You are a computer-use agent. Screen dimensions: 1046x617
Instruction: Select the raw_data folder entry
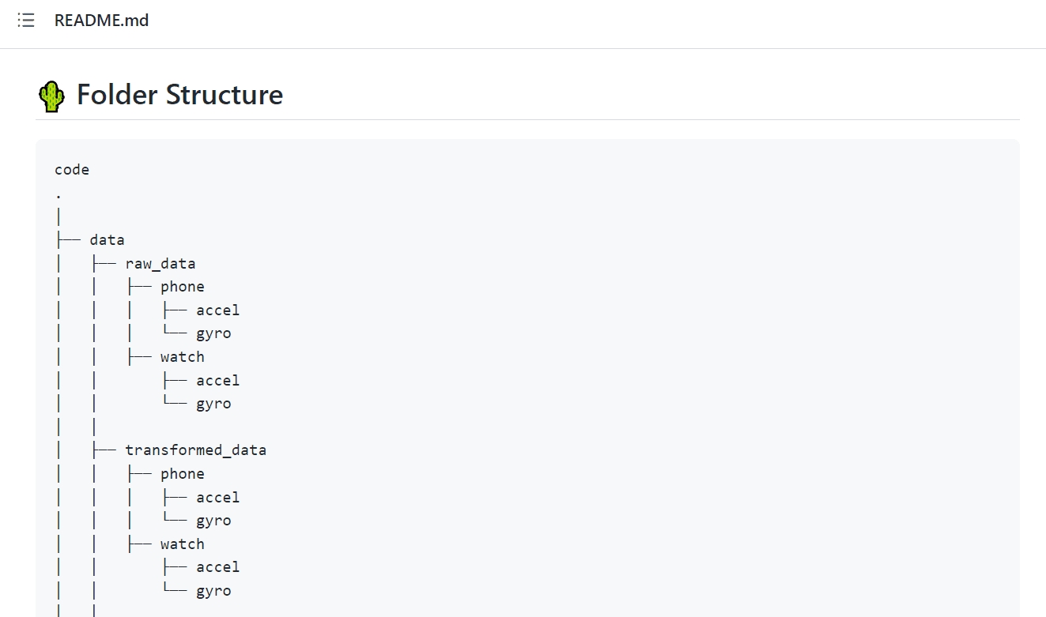(160, 262)
